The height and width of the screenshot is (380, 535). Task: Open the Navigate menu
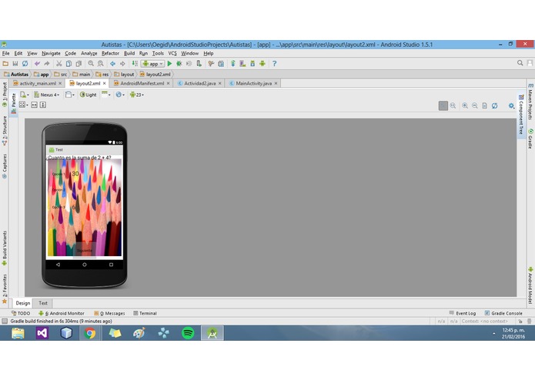coord(51,53)
